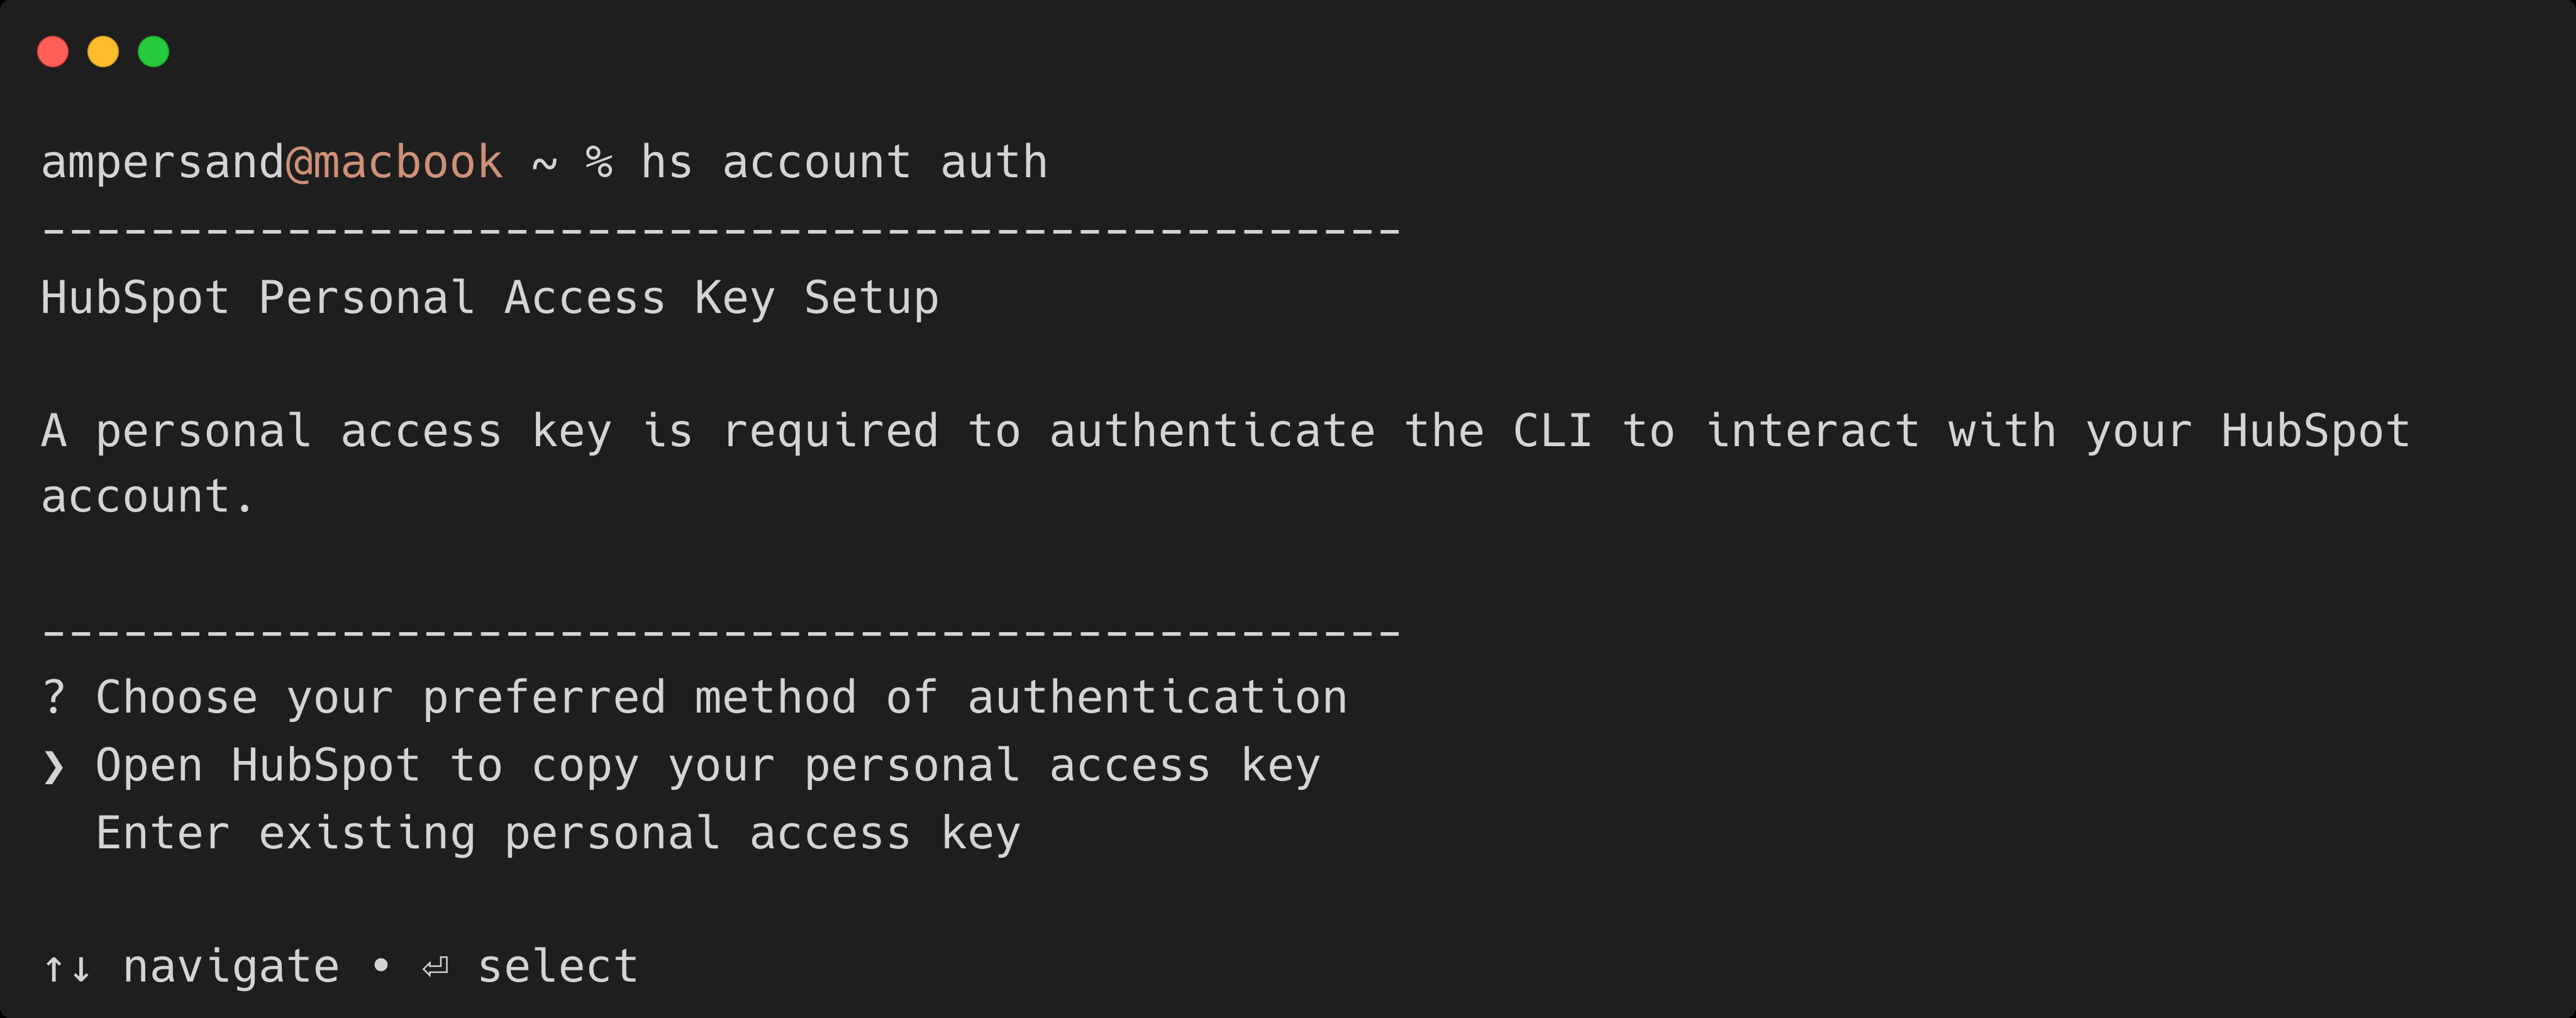Click the HubSpot Personal Access Key Setup heading
2576x1018 pixels.
coord(490,296)
